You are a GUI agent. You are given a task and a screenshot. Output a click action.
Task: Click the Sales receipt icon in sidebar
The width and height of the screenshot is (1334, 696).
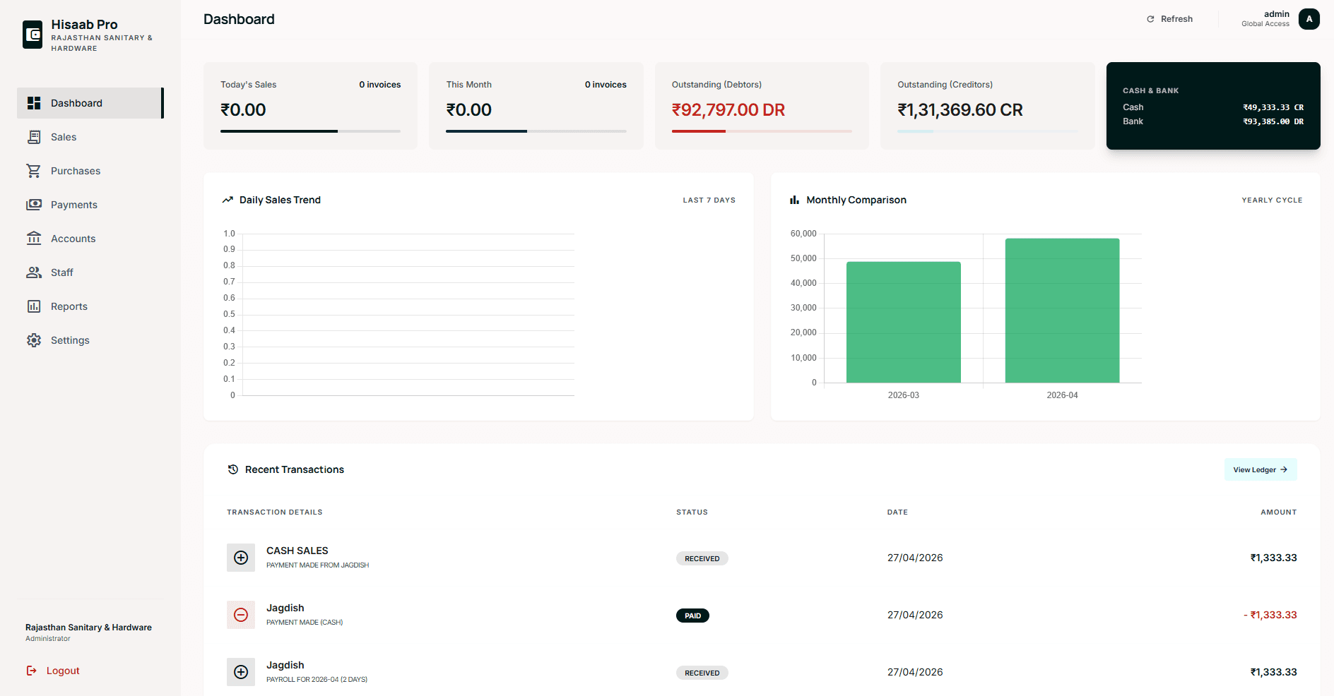34,137
